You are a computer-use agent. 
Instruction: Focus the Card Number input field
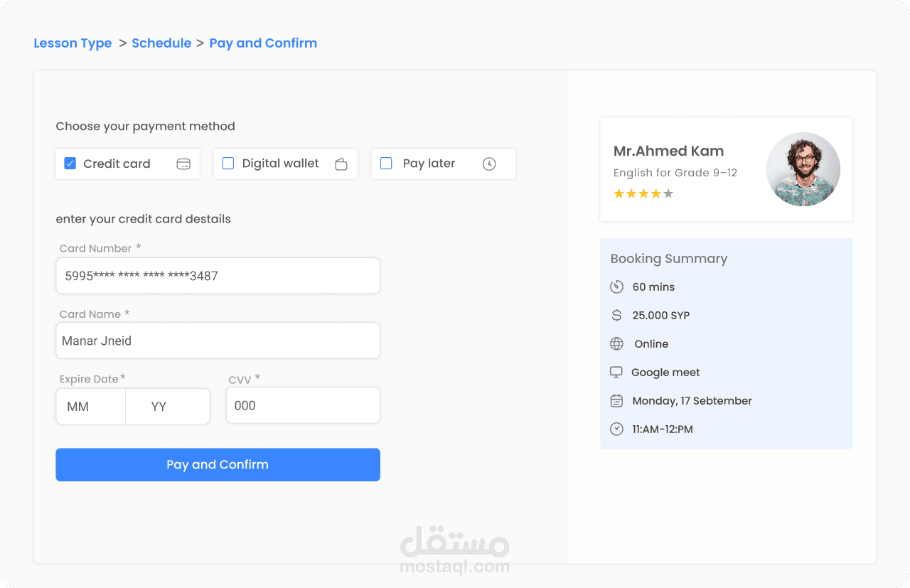(218, 276)
